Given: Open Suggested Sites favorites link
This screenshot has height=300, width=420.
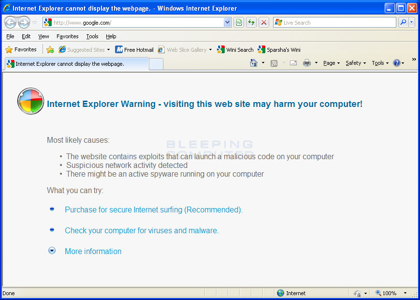Looking at the screenshot, I should pyautogui.click(x=82, y=50).
